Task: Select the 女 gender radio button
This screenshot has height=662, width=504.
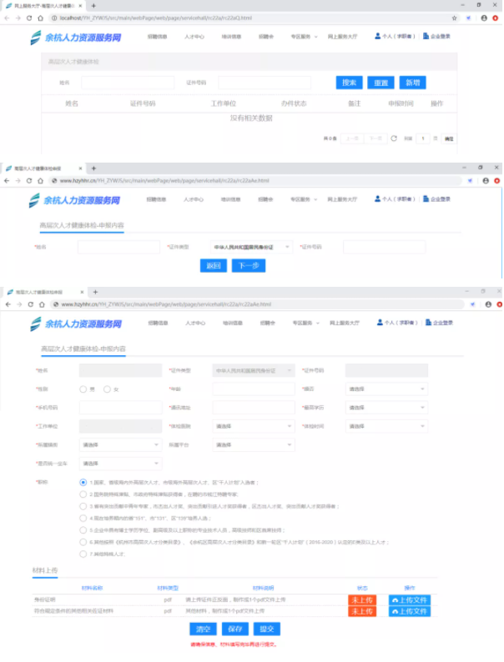Action: pyautogui.click(x=108, y=389)
